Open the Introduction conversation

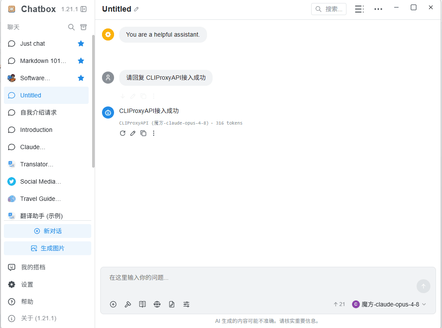tap(46, 130)
